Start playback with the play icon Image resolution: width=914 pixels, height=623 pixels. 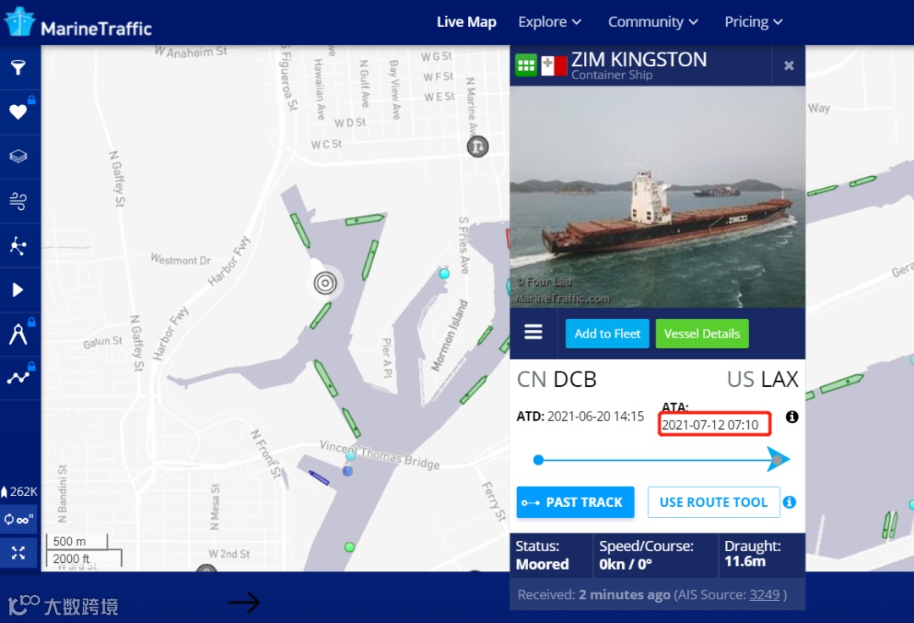tap(18, 289)
